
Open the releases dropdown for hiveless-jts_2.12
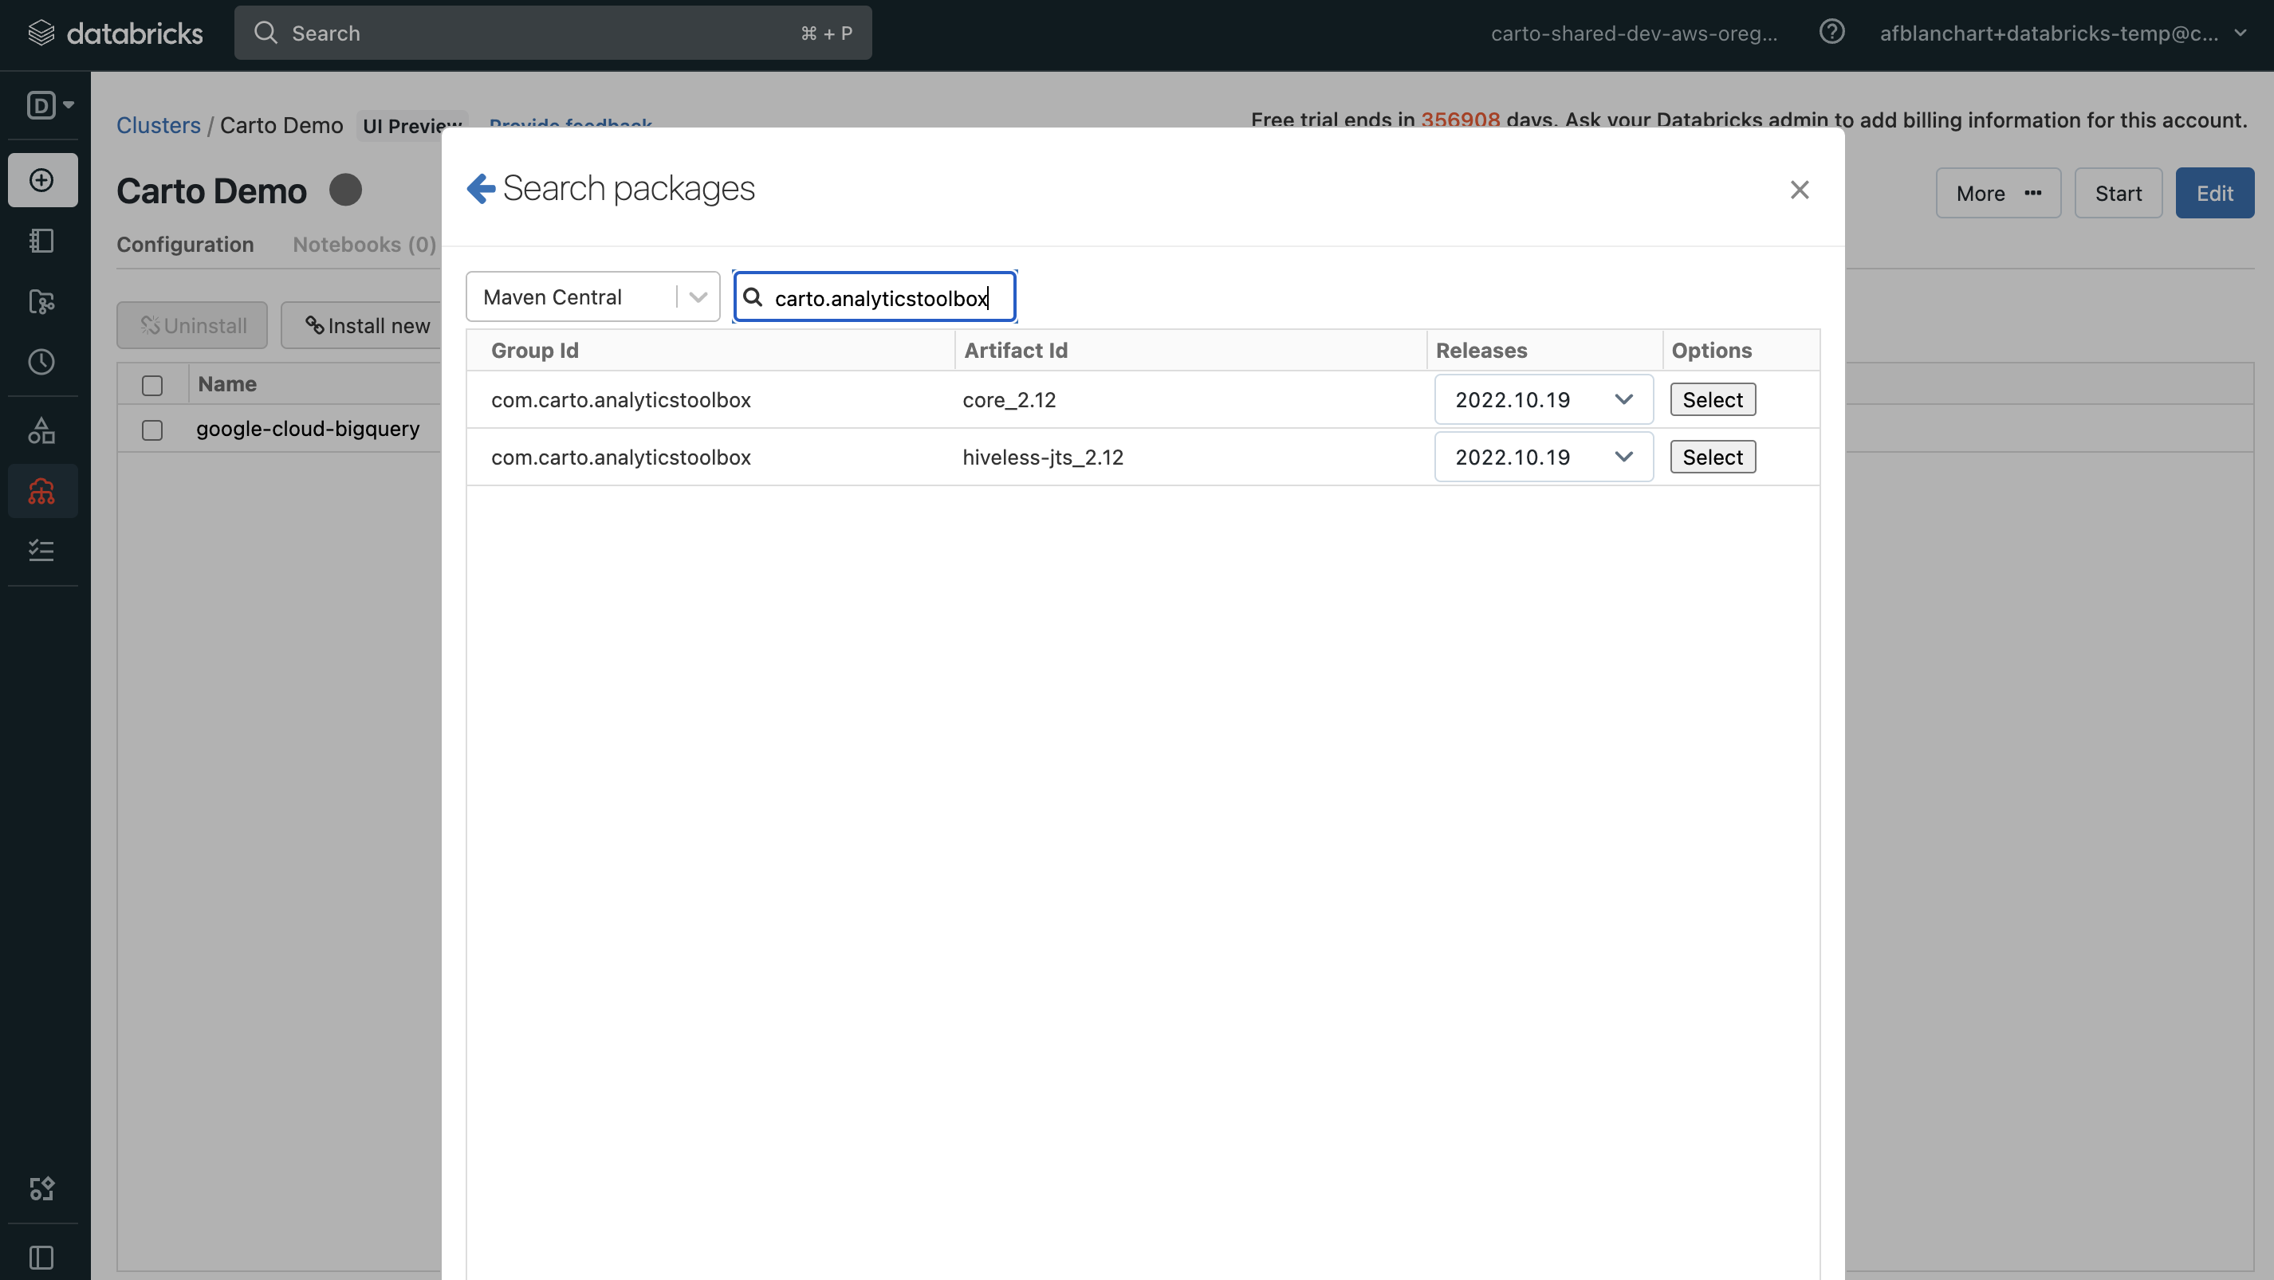coord(1543,457)
